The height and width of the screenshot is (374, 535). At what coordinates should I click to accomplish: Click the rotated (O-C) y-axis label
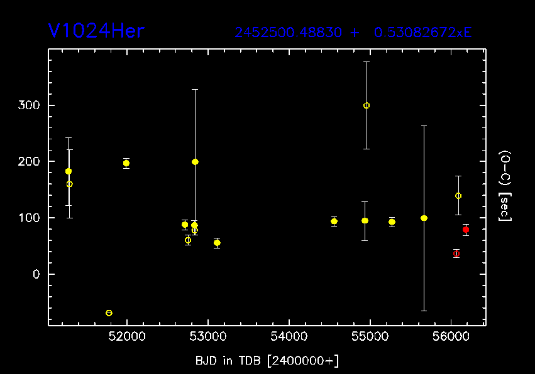(504, 186)
